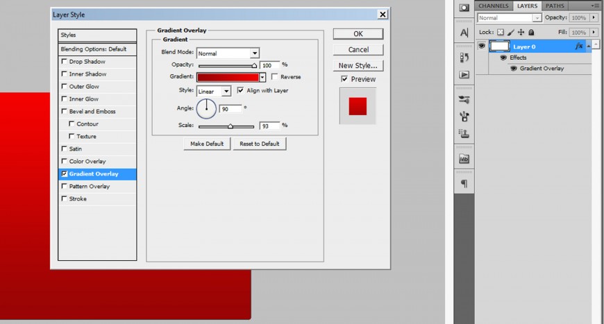
Task: Click the Reset to Default button
Action: 259,144
